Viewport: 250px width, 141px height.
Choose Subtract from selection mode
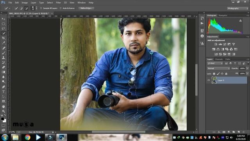point(27,8)
